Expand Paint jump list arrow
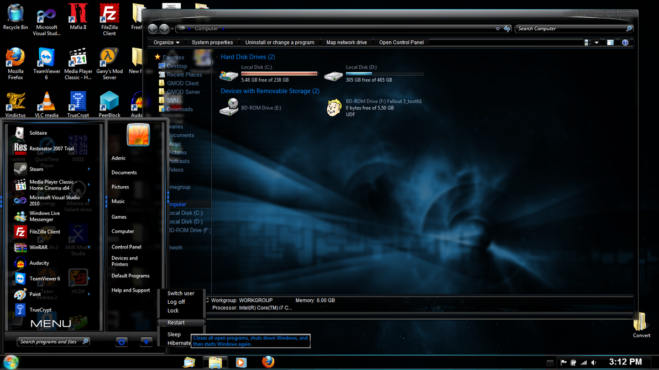Image resolution: width=659 pixels, height=370 pixels. 88,294
